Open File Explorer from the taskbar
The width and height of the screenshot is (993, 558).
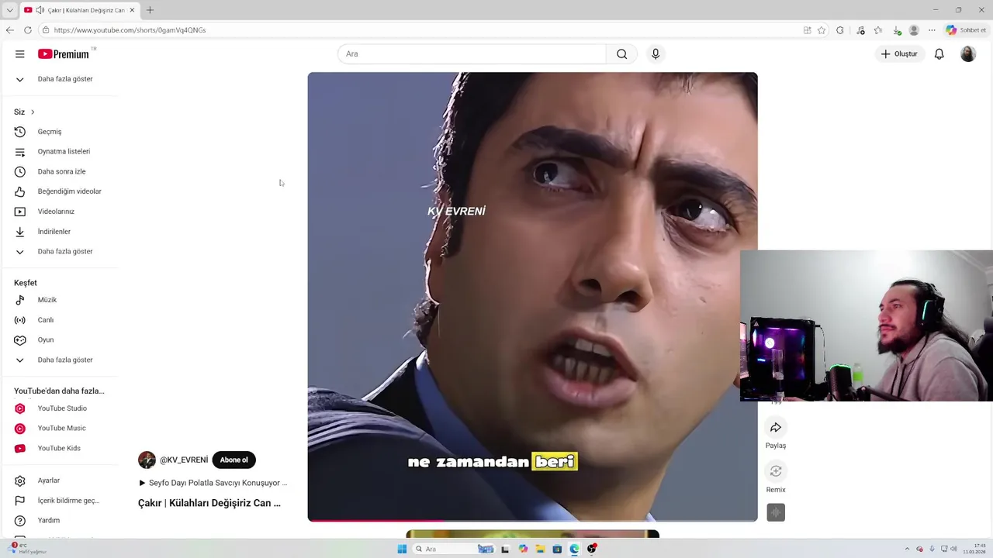point(540,549)
